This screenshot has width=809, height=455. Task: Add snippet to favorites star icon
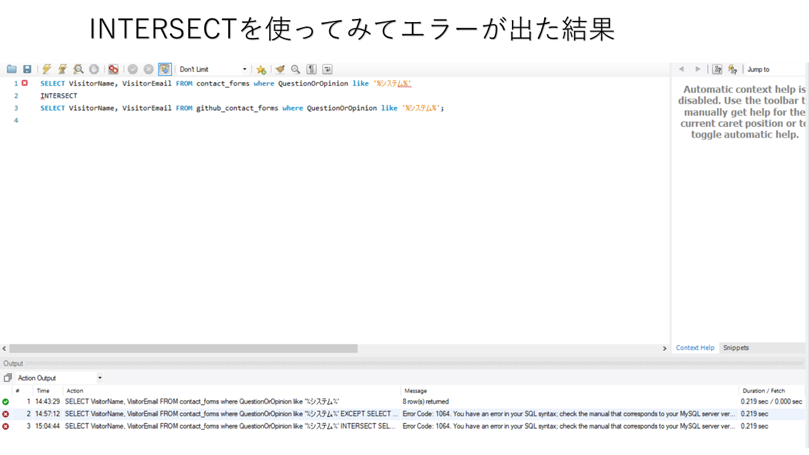261,70
